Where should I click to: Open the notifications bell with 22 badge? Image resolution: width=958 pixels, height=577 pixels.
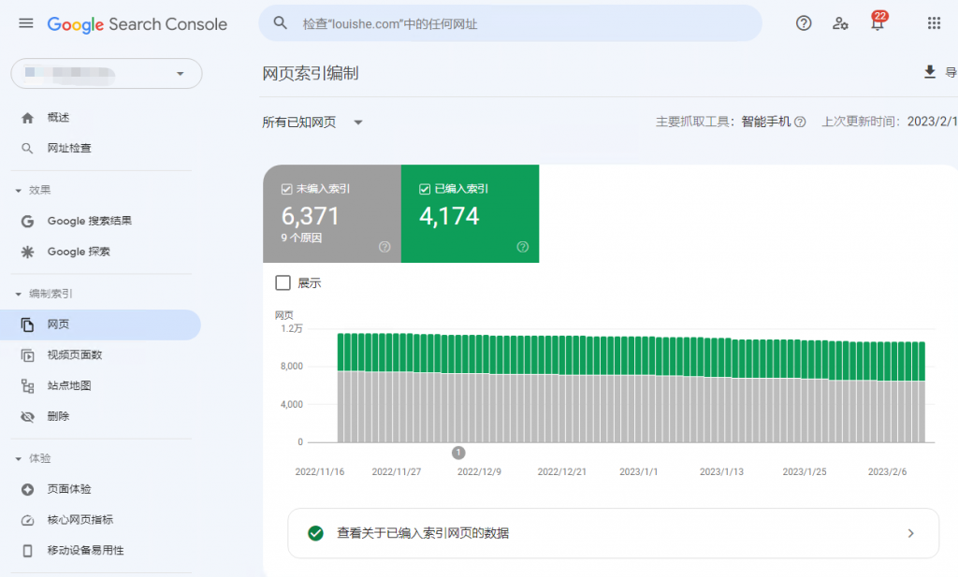(x=878, y=22)
